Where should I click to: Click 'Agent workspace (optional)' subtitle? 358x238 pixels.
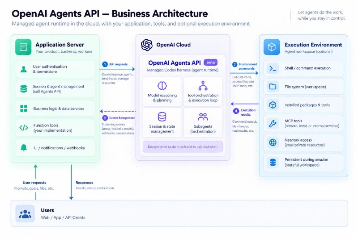(309, 51)
